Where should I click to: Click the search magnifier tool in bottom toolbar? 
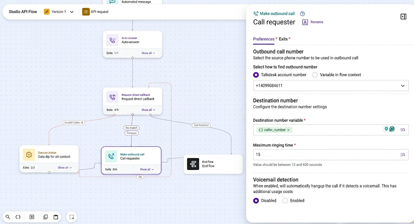point(8,217)
